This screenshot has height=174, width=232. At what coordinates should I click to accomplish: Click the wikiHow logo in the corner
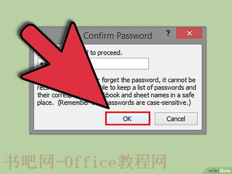point(219,170)
